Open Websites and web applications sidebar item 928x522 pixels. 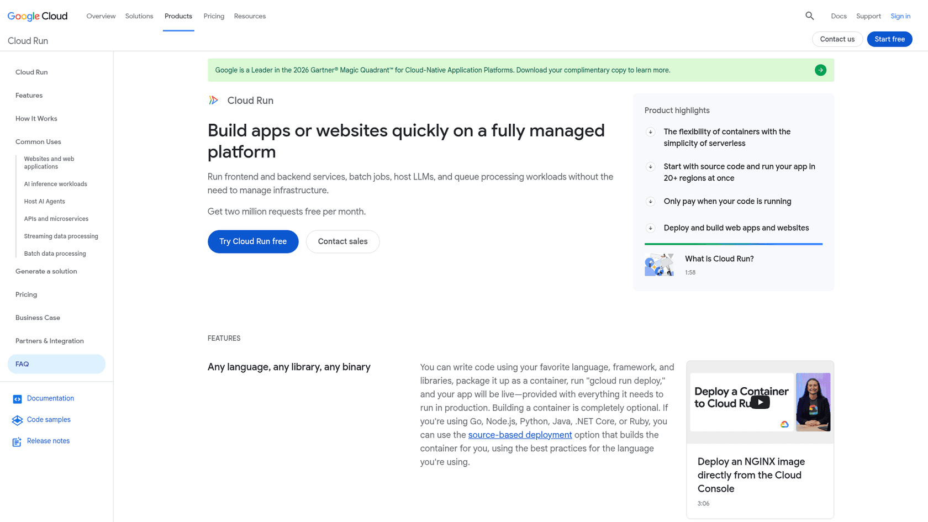pyautogui.click(x=49, y=162)
